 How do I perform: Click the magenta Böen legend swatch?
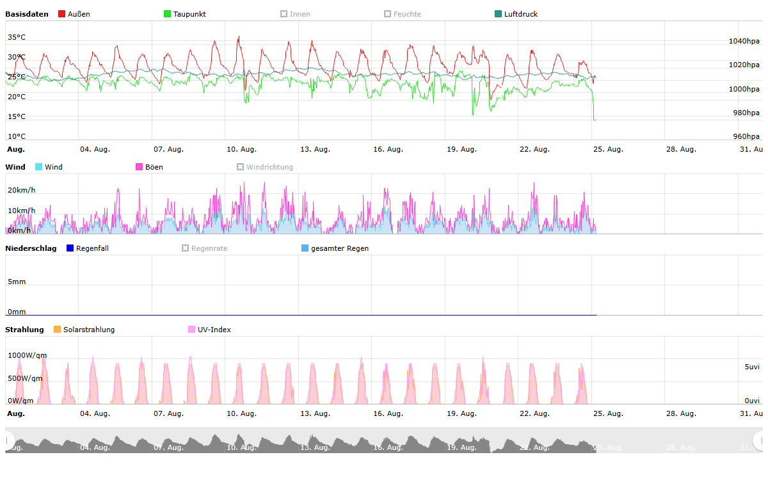140,167
